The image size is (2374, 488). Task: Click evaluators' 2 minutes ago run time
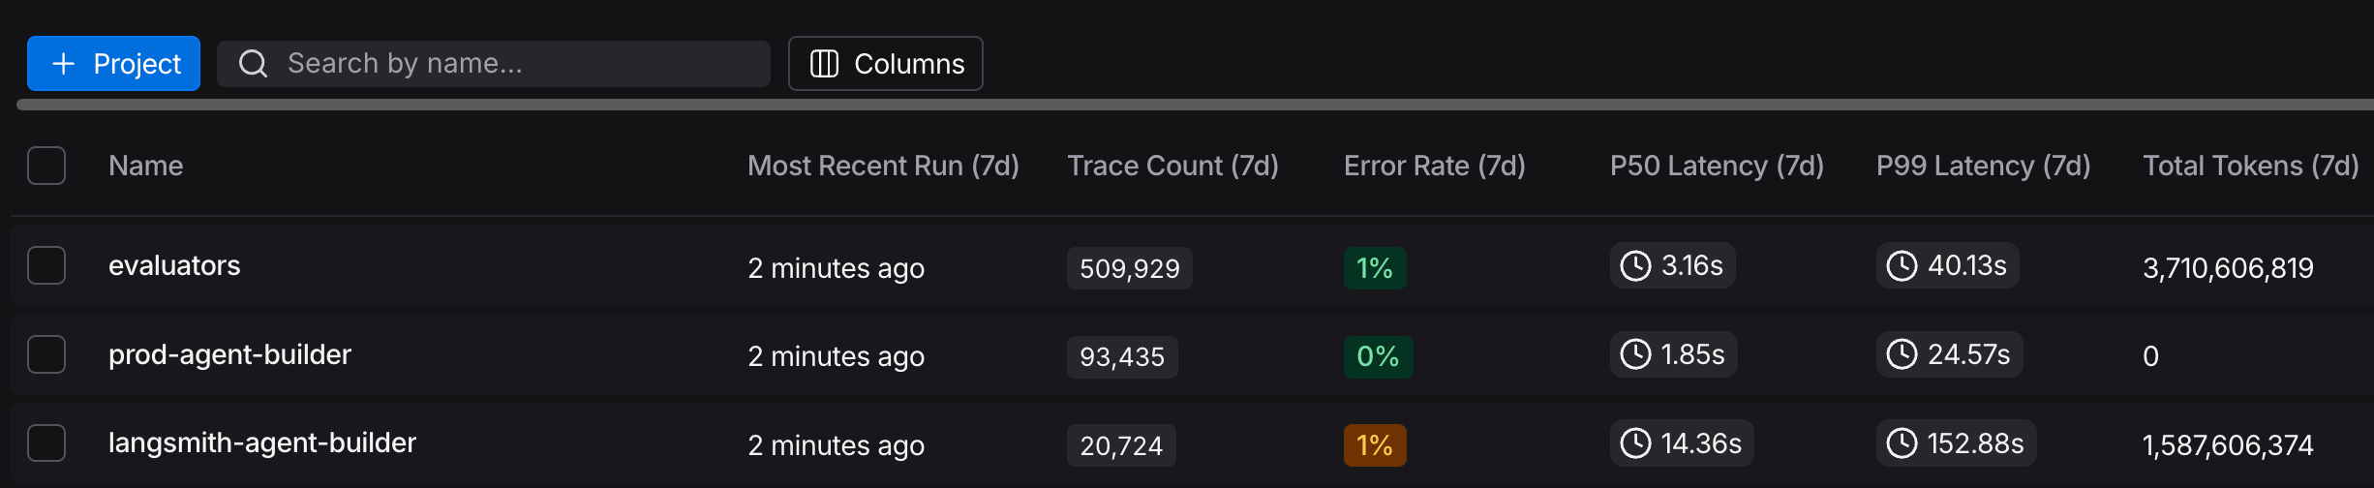tap(836, 268)
